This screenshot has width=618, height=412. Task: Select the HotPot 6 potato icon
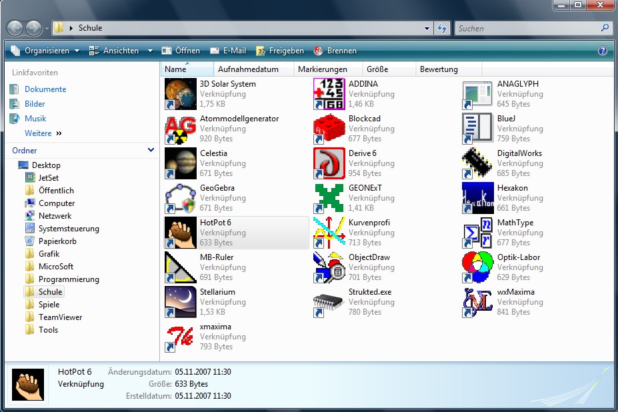point(181,233)
